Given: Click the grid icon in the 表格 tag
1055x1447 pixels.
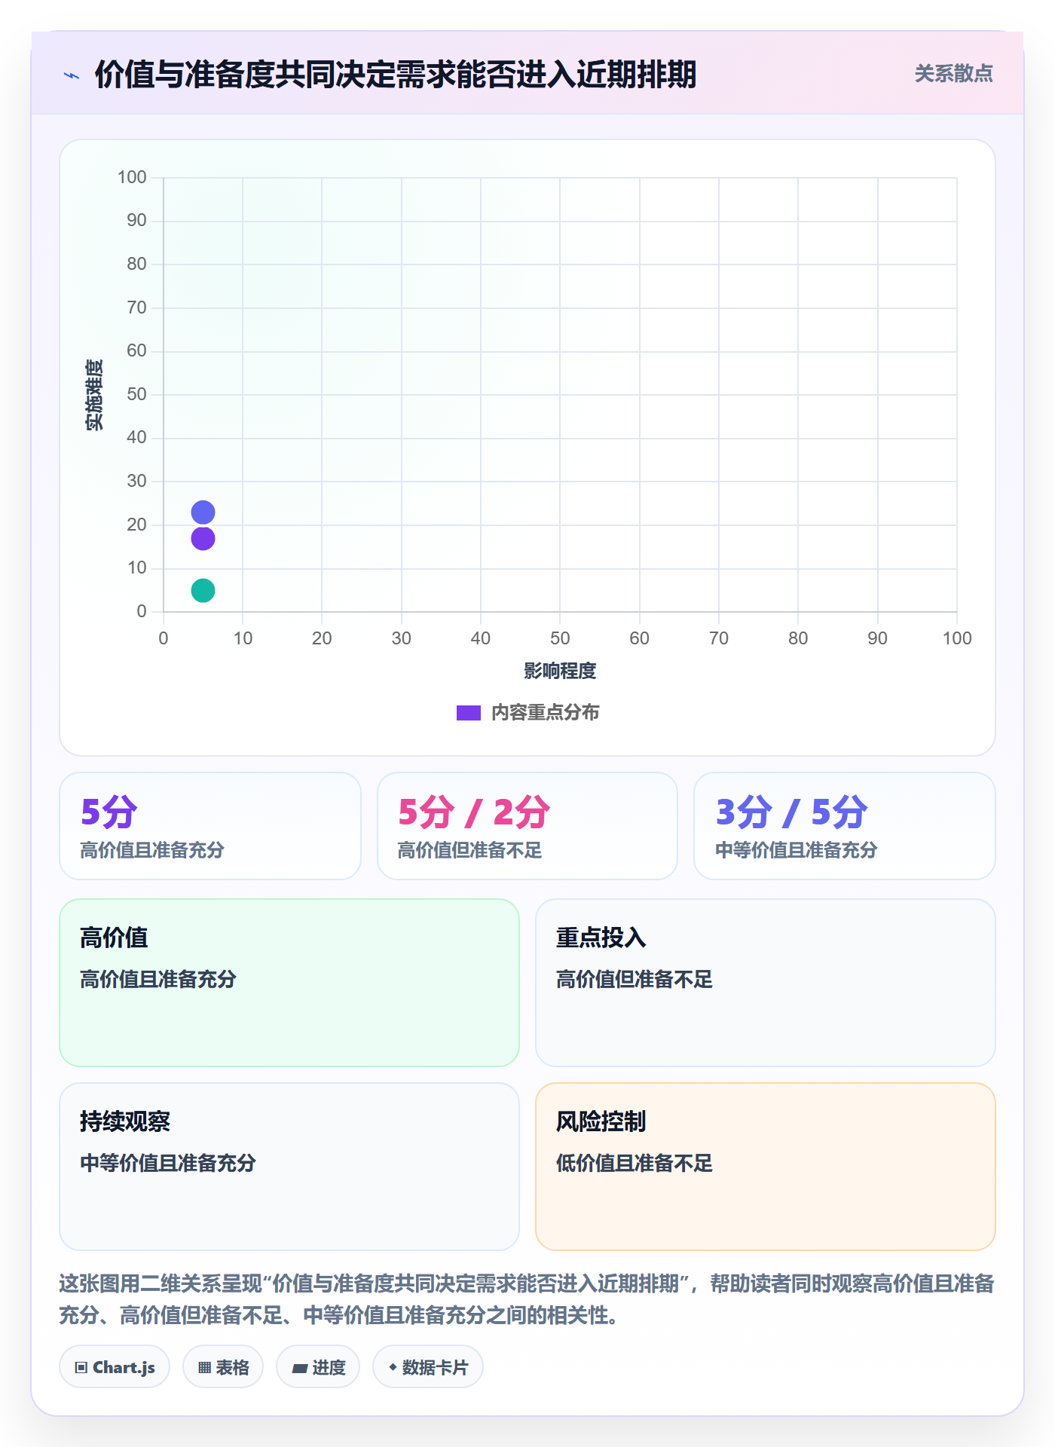Looking at the screenshot, I should 204,1367.
